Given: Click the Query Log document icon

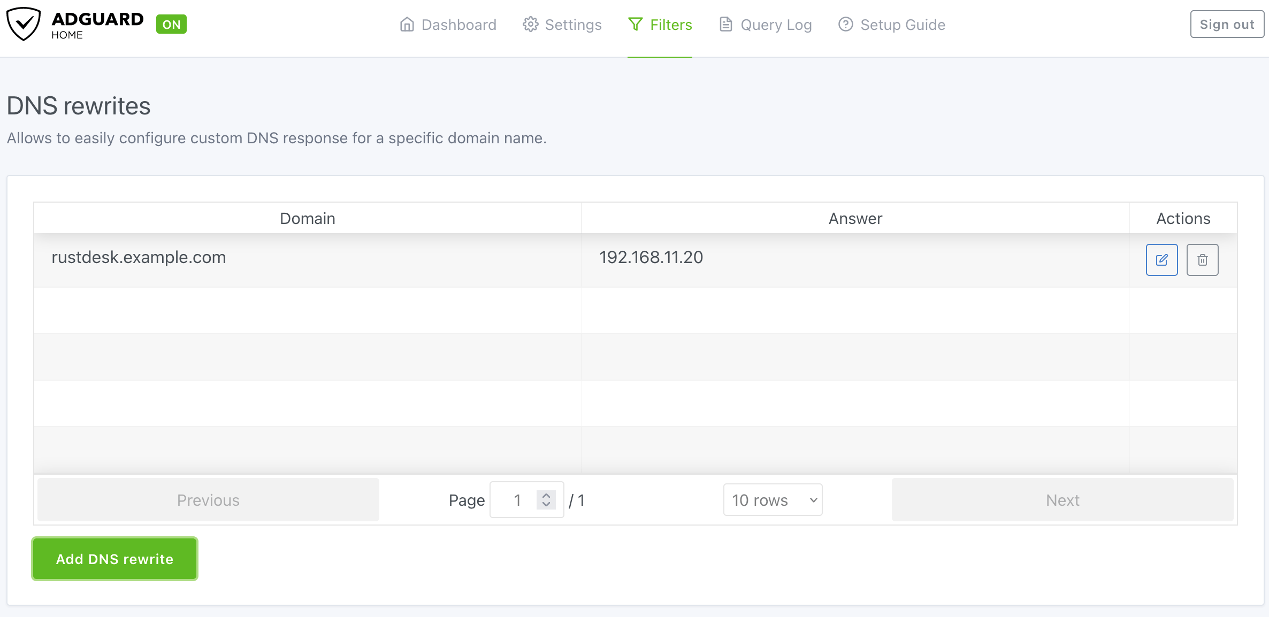Looking at the screenshot, I should [x=725, y=25].
